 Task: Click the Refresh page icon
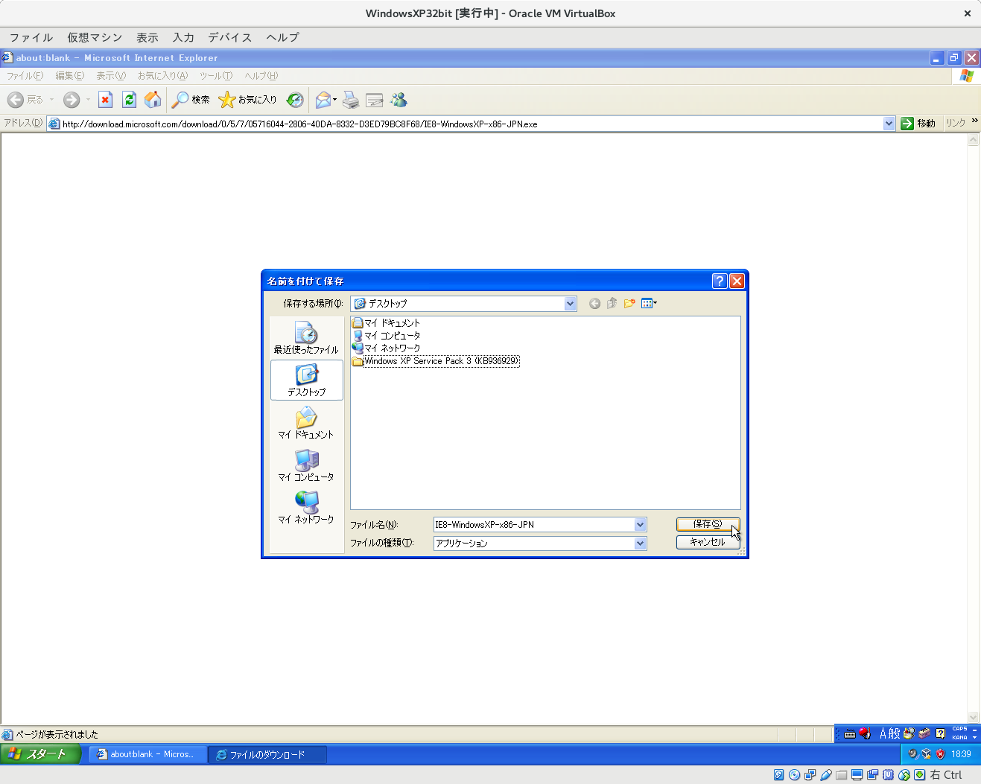tap(129, 99)
